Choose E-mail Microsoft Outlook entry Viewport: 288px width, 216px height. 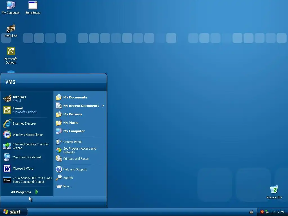click(x=27, y=110)
